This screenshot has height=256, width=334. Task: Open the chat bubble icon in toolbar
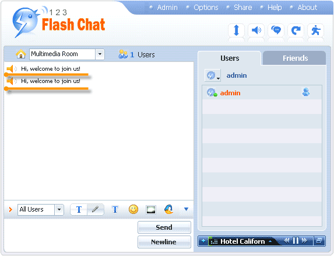(276, 30)
